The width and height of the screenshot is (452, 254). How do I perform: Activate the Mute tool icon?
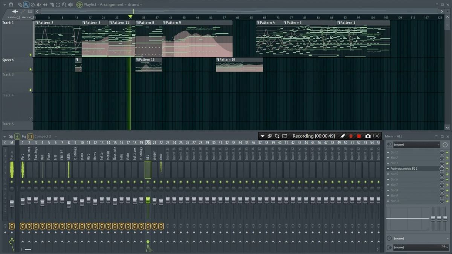coord(39,5)
